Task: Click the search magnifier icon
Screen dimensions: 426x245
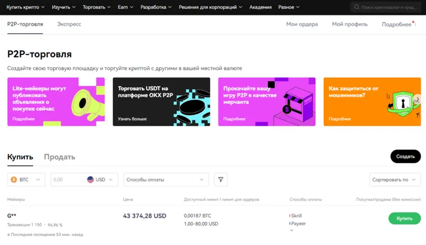Action: coord(356,7)
